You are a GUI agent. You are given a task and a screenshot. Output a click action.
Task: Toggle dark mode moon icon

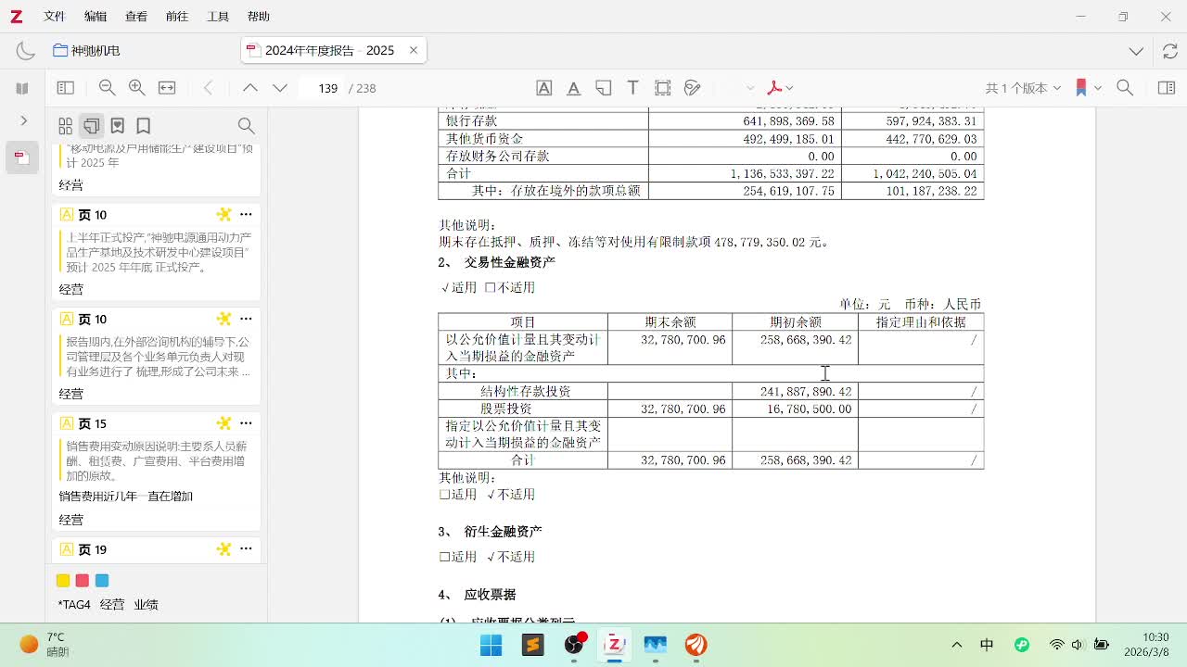point(26,51)
